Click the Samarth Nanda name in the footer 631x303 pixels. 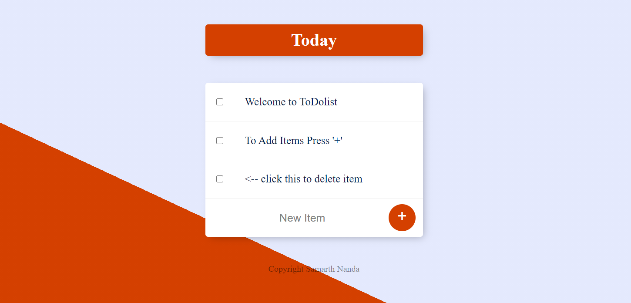[333, 269]
